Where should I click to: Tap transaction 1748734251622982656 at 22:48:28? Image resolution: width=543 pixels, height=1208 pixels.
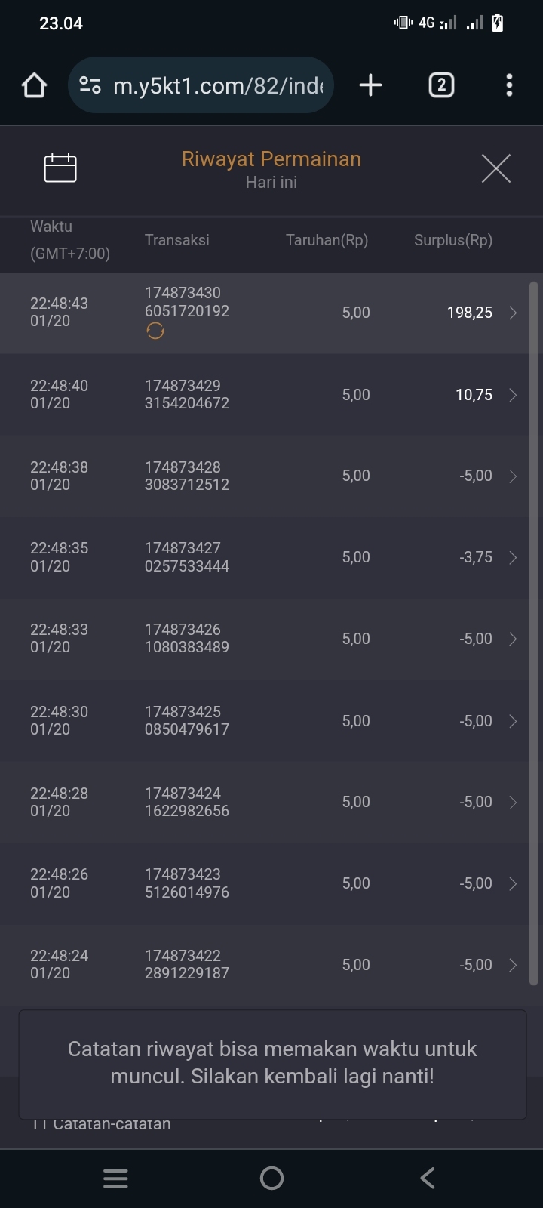186,802
